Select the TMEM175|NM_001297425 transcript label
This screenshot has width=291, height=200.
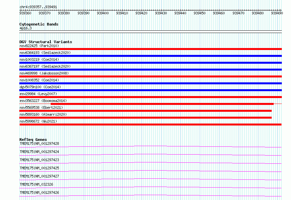point(39,168)
